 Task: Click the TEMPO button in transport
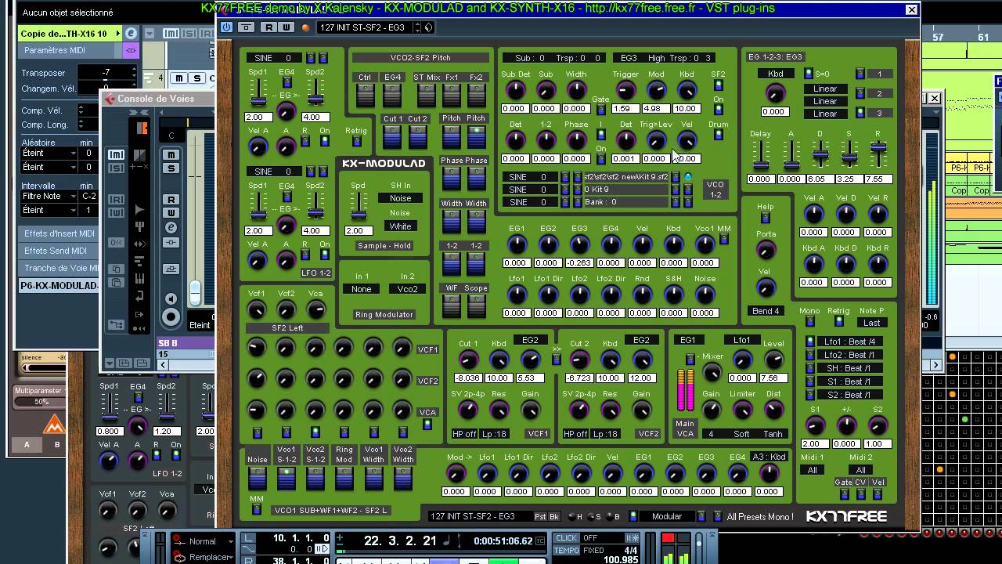[x=566, y=550]
